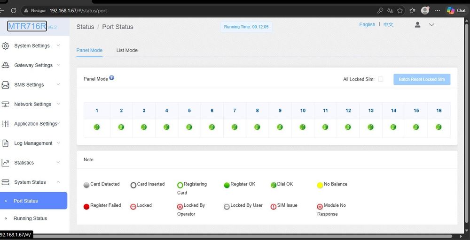
Task: Open the user dropdown arrow
Action: pyautogui.click(x=431, y=25)
